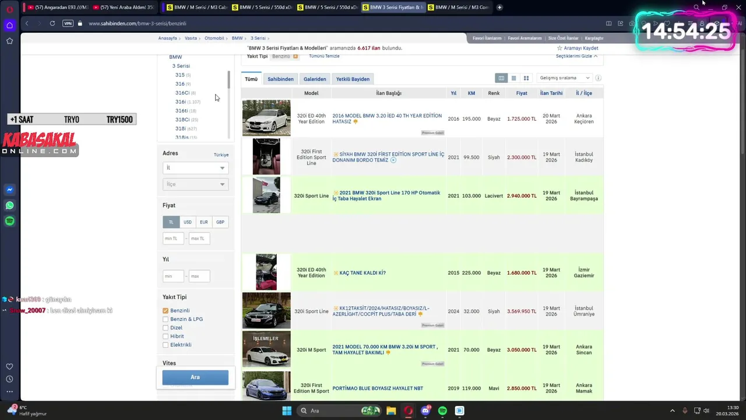
Task: Uncheck the Benzinli fuel checkbox
Action: 166,311
